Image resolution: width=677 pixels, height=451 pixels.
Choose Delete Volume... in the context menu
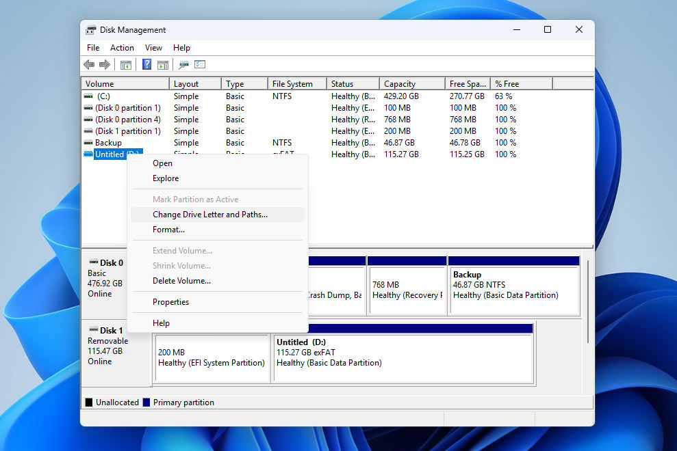click(181, 281)
